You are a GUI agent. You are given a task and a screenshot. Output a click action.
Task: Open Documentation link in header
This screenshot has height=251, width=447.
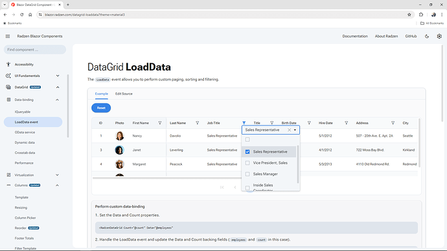(355, 36)
